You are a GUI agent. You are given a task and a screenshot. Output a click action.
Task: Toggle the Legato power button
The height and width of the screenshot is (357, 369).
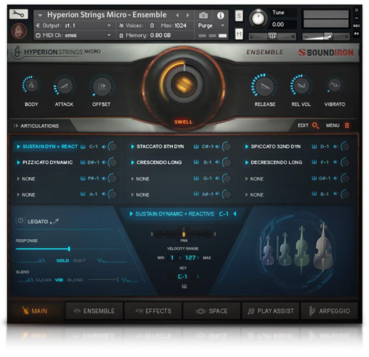pyautogui.click(x=20, y=221)
